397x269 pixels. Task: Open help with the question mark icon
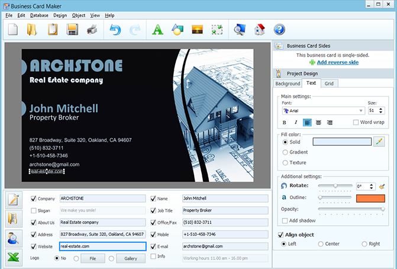click(x=279, y=30)
